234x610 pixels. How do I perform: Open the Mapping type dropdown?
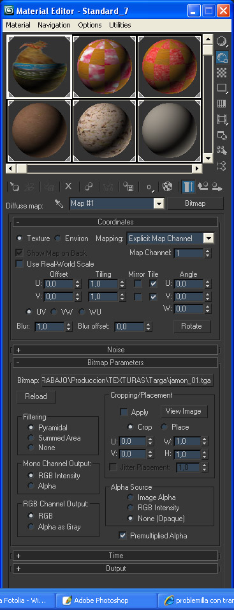point(209,239)
